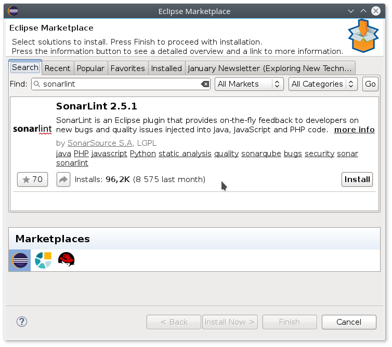Click the sonarlint logo image
The image size is (392, 347).
pyautogui.click(x=33, y=130)
